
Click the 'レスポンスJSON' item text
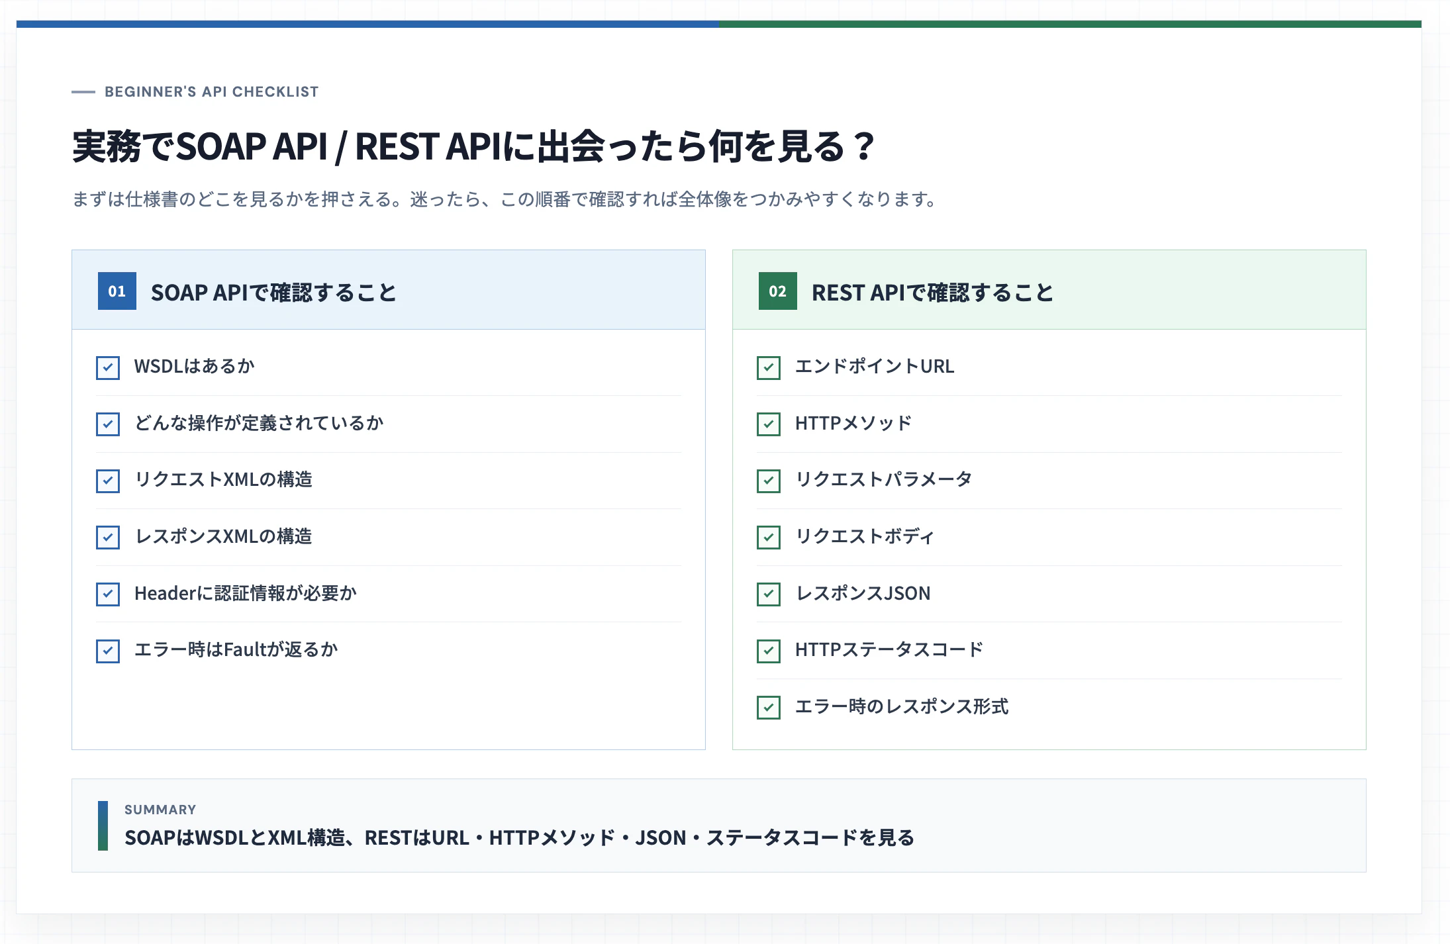[x=863, y=594]
